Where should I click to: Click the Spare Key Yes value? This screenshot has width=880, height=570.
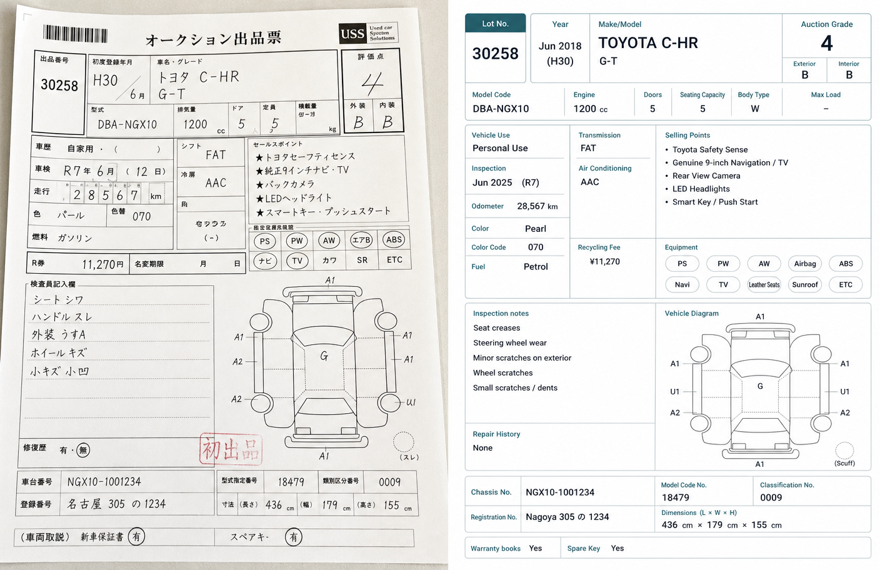click(x=617, y=548)
